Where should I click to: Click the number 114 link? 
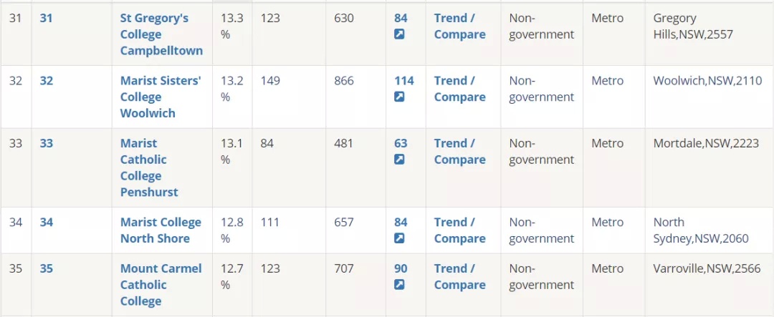(403, 82)
